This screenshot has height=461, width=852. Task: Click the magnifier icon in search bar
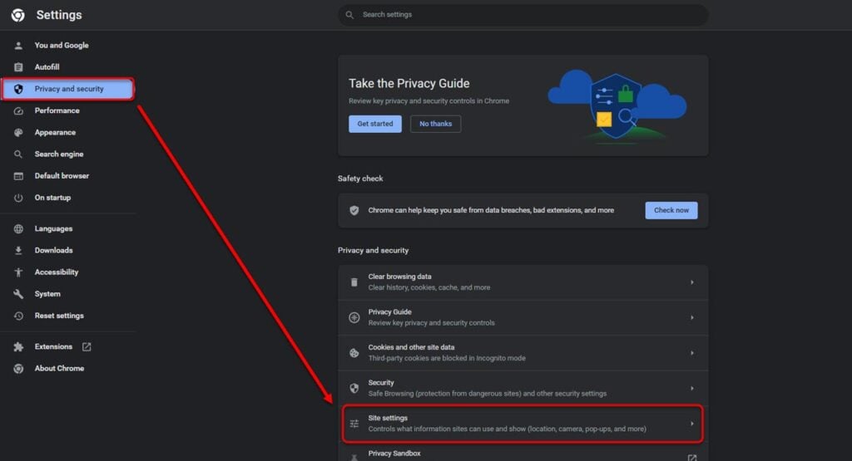pyautogui.click(x=349, y=15)
